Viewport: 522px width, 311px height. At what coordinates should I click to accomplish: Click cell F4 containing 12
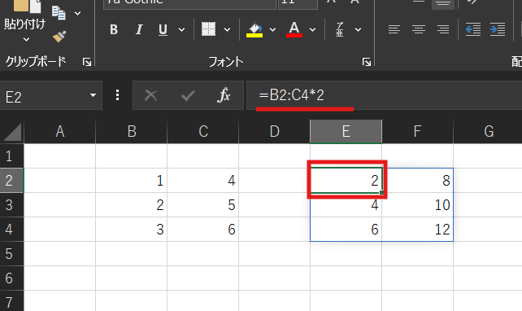pyautogui.click(x=417, y=230)
